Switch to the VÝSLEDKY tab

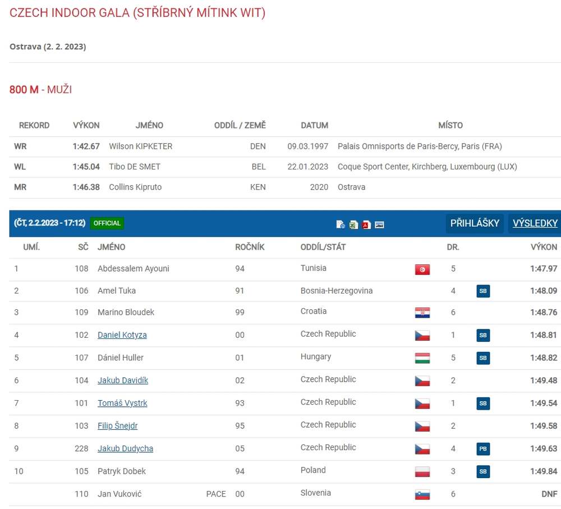(x=535, y=223)
